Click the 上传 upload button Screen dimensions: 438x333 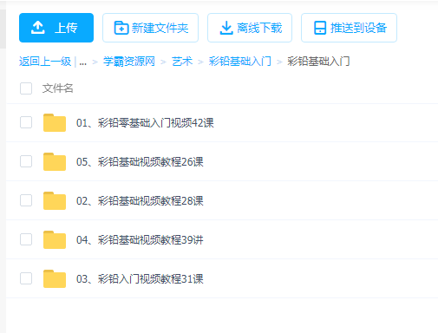point(56,28)
